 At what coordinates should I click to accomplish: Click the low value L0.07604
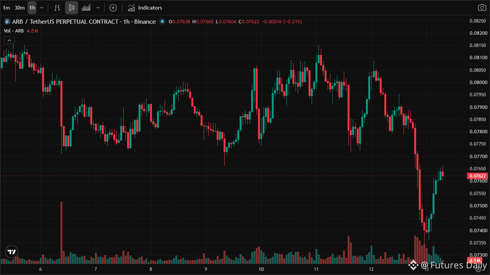point(226,22)
